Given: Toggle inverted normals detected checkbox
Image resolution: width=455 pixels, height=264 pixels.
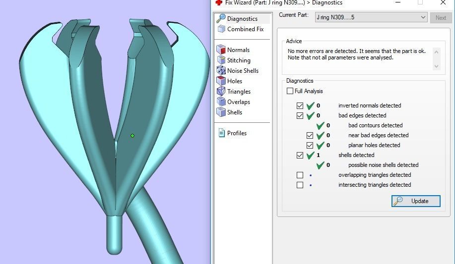Looking at the screenshot, I should tap(300, 106).
